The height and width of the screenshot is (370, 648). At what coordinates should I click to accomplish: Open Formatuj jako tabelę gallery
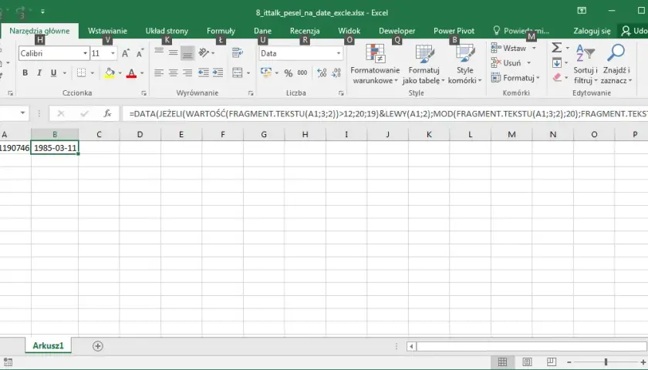424,64
